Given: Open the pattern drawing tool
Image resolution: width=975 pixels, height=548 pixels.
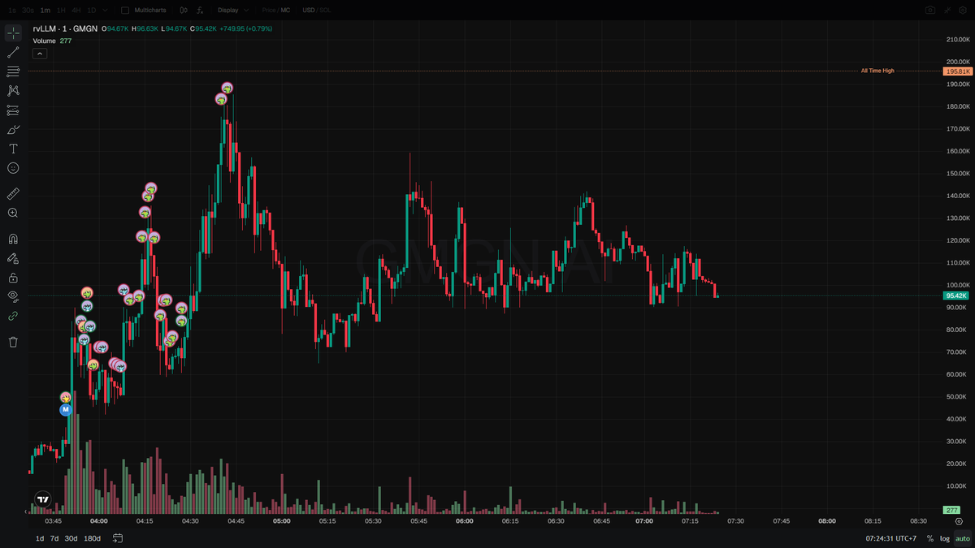Looking at the screenshot, I should point(13,91).
